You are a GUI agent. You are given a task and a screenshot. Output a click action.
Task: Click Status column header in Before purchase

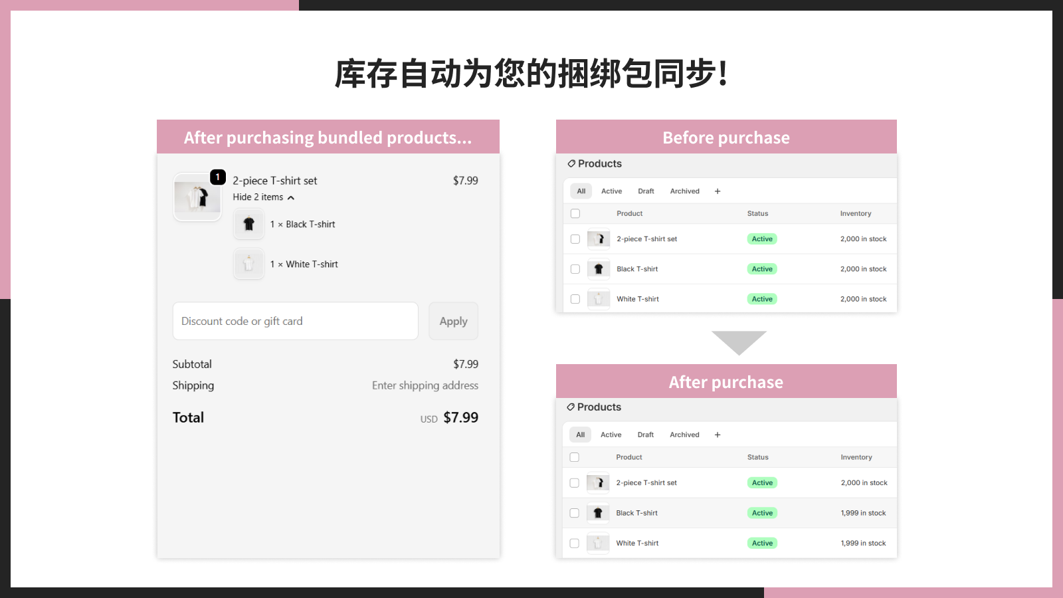(757, 214)
